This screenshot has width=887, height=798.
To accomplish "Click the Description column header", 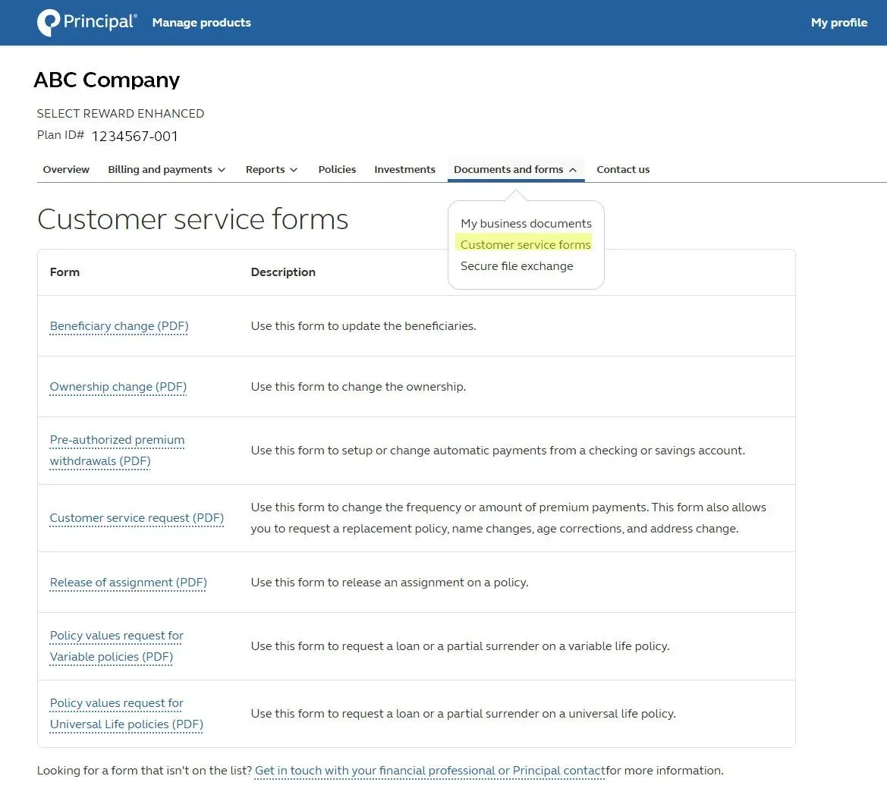I will 283,272.
